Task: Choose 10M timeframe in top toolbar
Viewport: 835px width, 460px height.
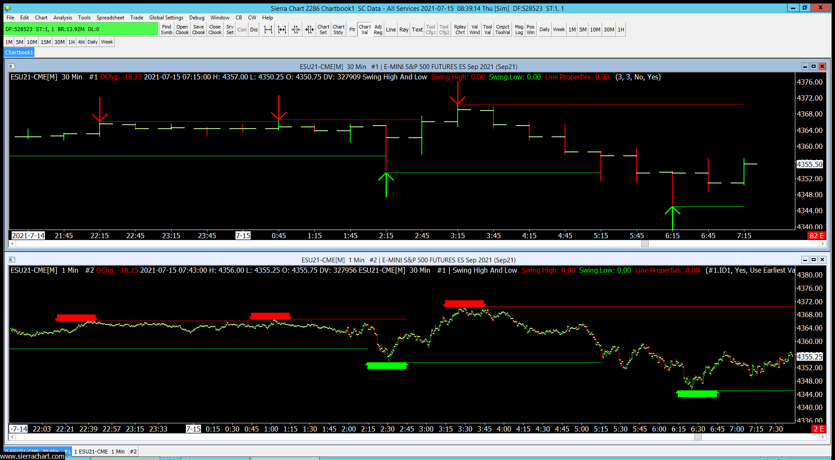Action: [595, 29]
